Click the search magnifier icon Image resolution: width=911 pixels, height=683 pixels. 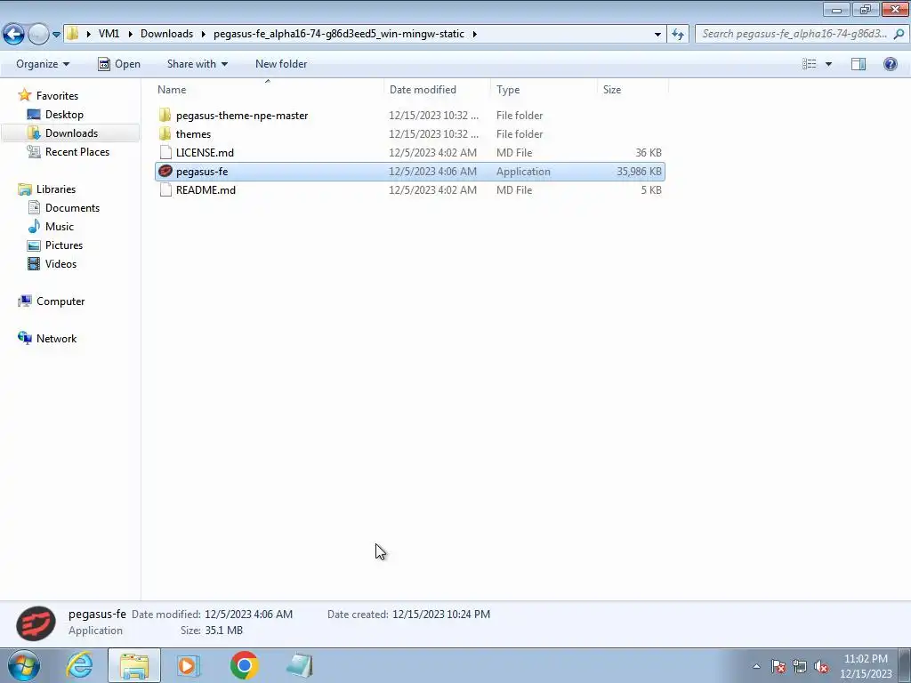pyautogui.click(x=899, y=34)
